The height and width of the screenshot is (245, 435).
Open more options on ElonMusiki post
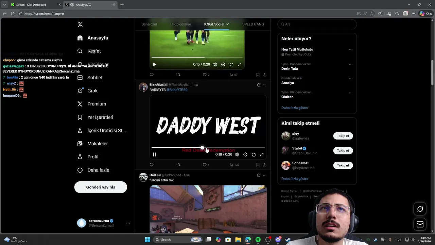[x=265, y=85]
